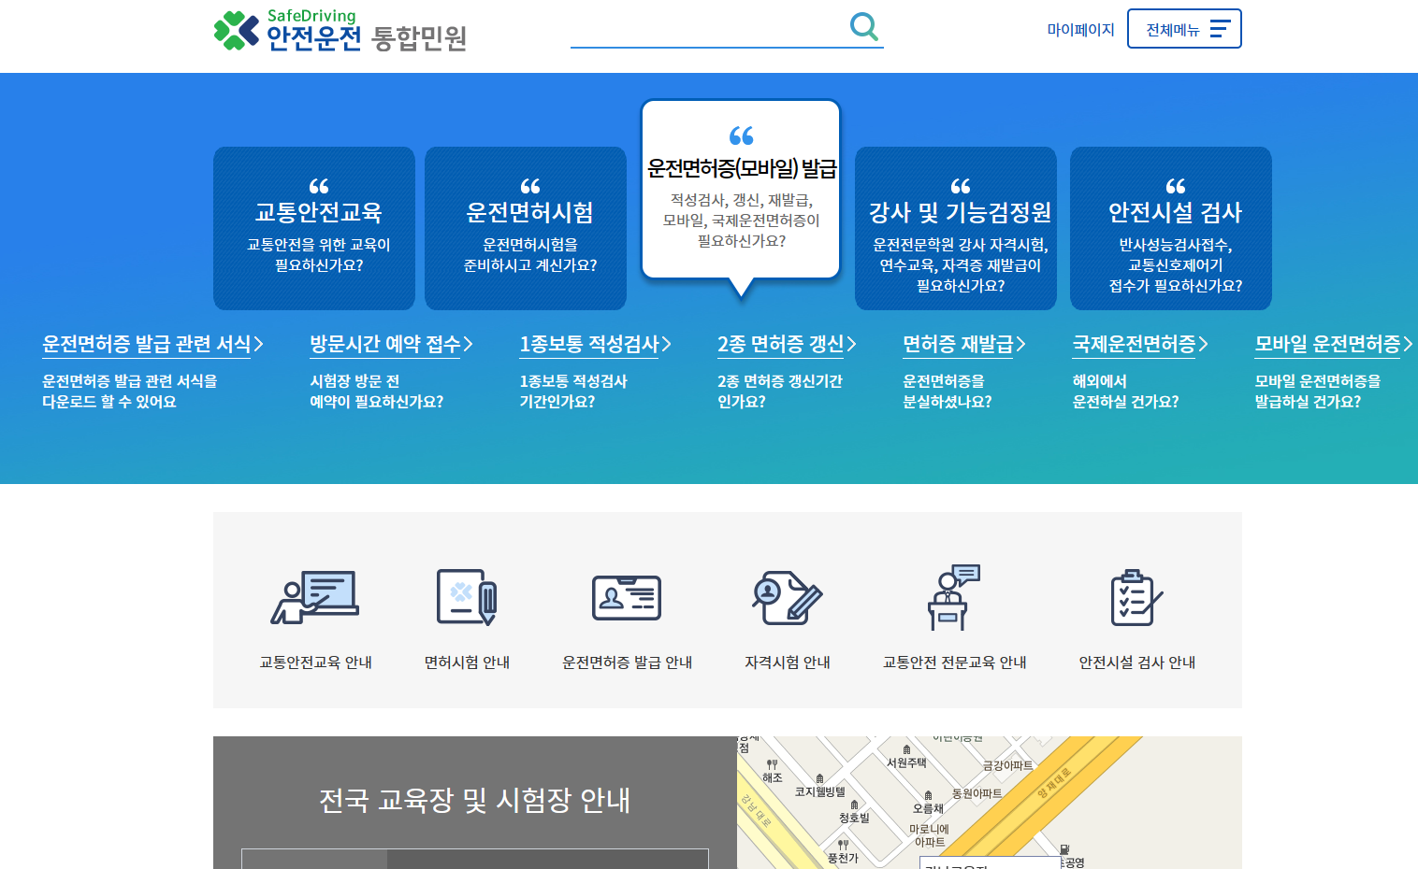Open 방문시간 예약 접수 link
This screenshot has height=869, width=1418.
click(384, 344)
